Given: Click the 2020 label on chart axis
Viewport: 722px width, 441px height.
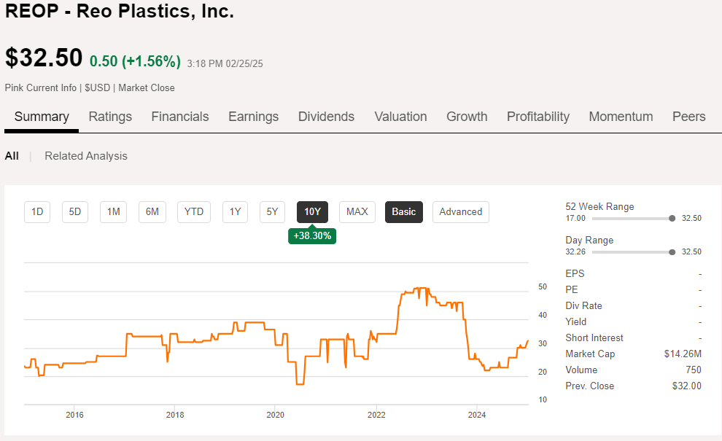Looking at the screenshot, I should 276,415.
